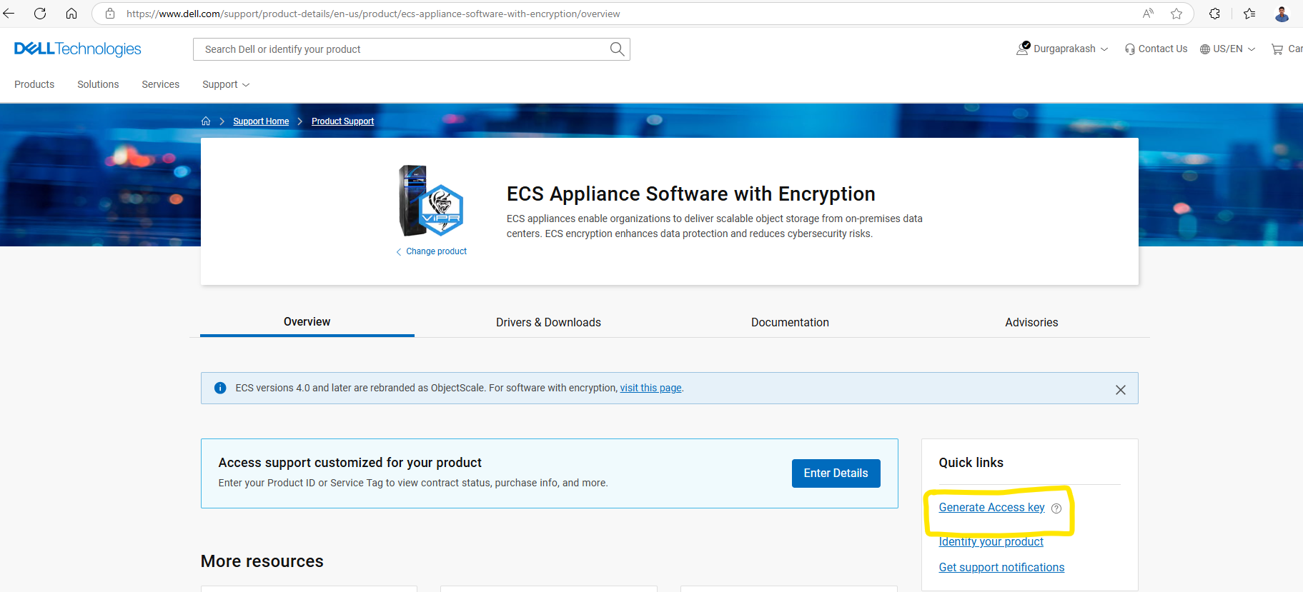The width and height of the screenshot is (1303, 592).
Task: Click the browser home icon
Action: [71, 14]
